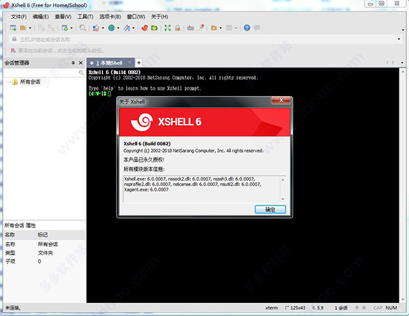Click the tab scroll left arrow

pyautogui.click(x=387, y=63)
